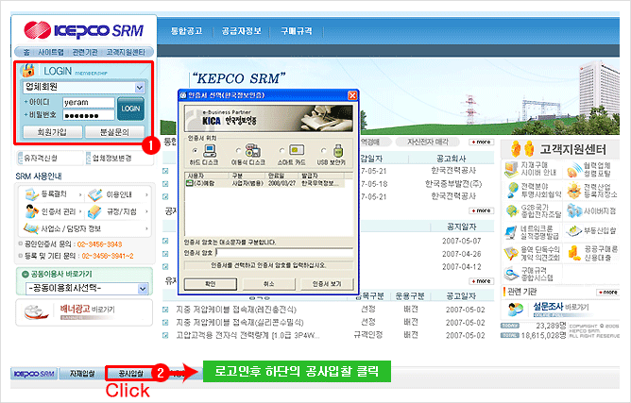Select the 스마트 카드 radio button
This screenshot has width=631, height=403.
click(281, 150)
